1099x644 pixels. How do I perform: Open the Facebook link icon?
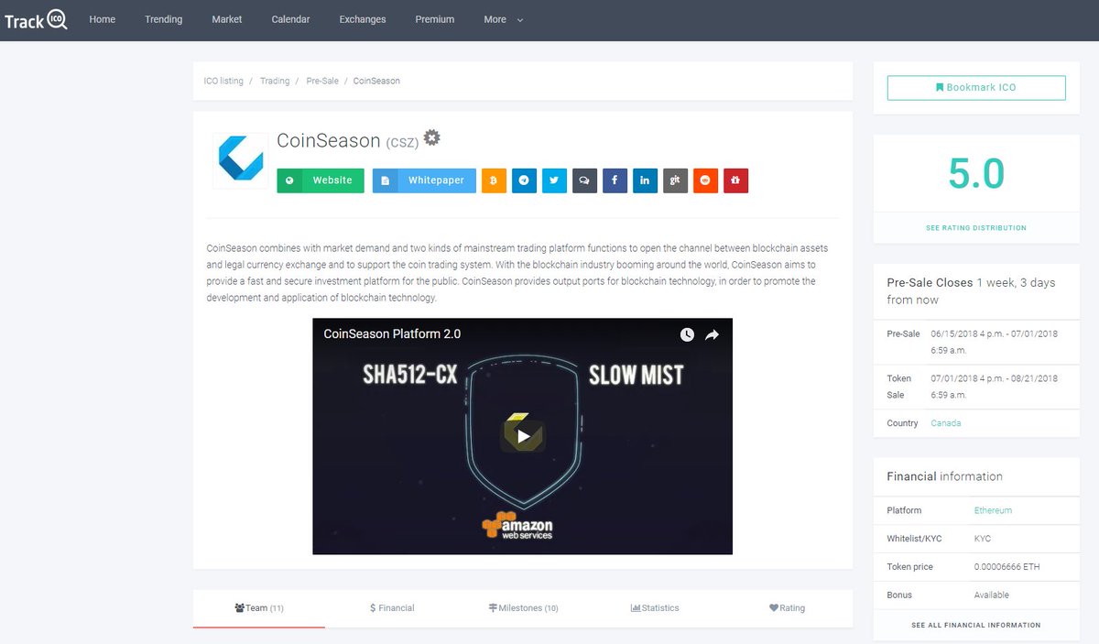615,180
